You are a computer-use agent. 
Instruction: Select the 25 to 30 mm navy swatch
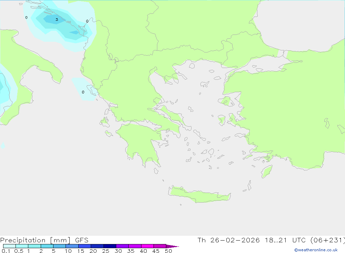110,246
